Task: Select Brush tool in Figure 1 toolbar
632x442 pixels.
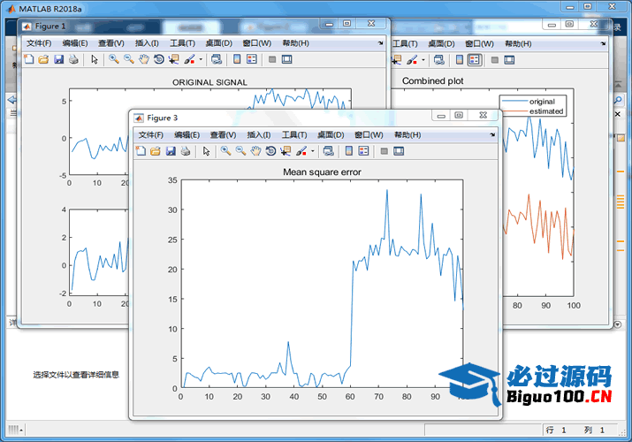Action: 189,59
